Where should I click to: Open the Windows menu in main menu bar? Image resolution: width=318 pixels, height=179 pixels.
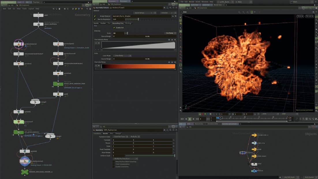[x=205, y=2]
